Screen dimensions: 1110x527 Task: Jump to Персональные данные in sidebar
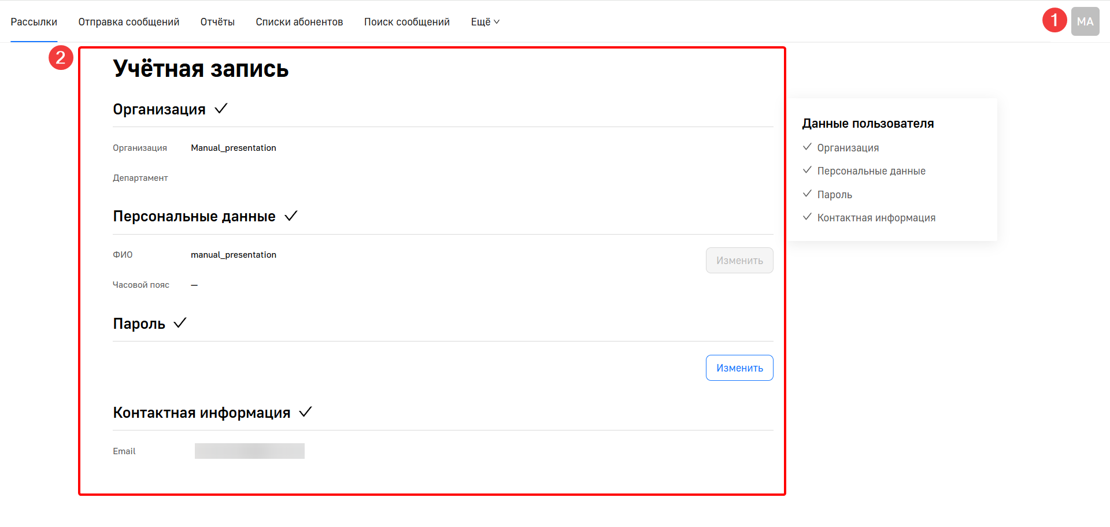[871, 171]
